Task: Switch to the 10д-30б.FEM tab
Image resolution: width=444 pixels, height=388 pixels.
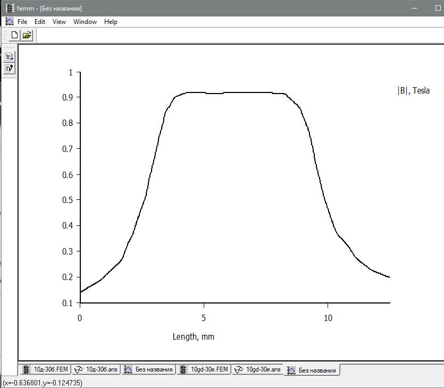Action: click(x=46, y=369)
